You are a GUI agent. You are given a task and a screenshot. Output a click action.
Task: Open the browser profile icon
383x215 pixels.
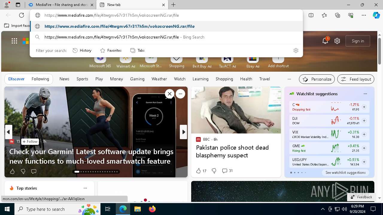[x=7, y=5]
